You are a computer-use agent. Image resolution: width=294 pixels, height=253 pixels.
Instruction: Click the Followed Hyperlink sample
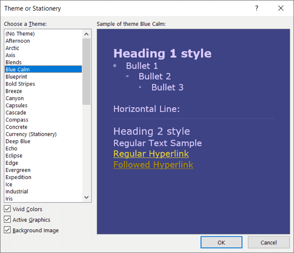[153, 164]
